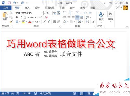Switch to 审阅 tab
130x96 pixels.
point(82,8)
